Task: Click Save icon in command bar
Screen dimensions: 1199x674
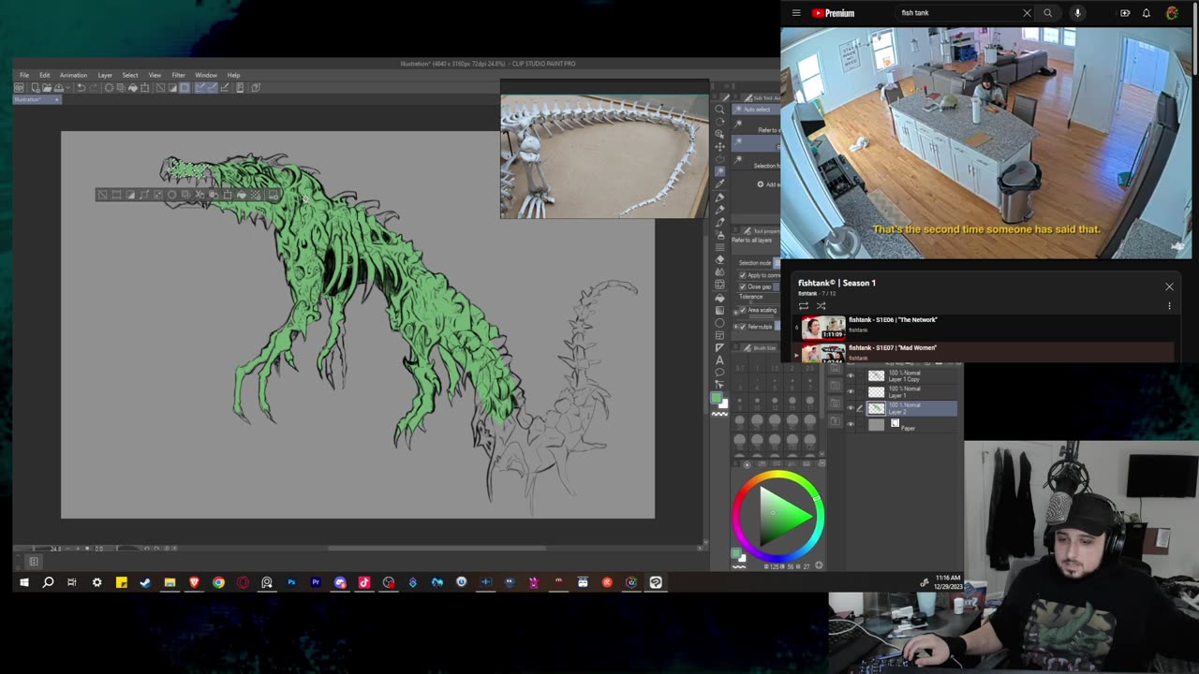Action: [58, 88]
